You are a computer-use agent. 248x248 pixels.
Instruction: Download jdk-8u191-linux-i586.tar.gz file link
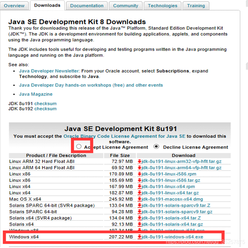(x=171, y=180)
